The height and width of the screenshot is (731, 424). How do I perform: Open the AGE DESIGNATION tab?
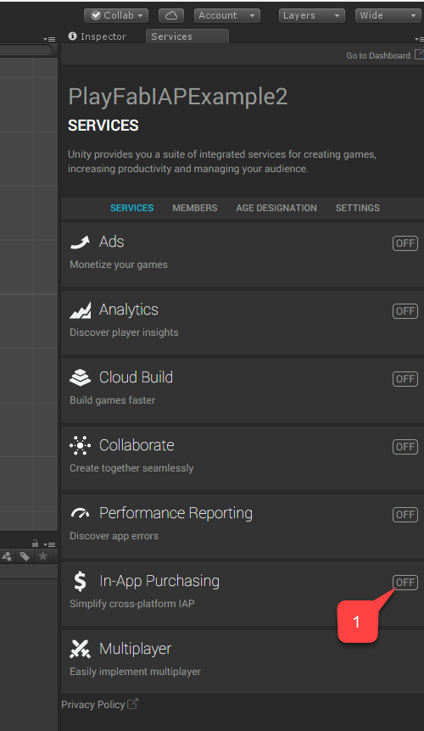click(276, 208)
